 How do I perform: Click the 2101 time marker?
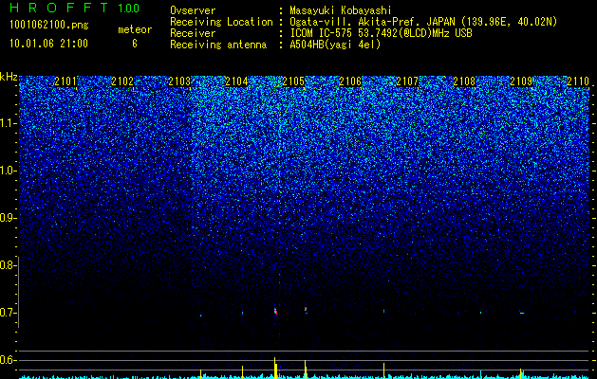[65, 81]
